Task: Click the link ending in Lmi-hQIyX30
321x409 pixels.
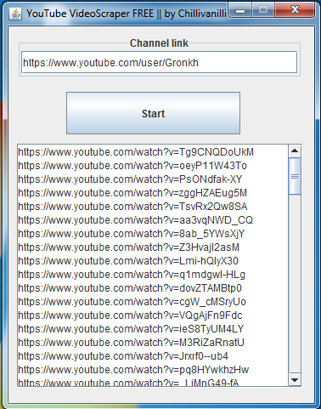Action: [x=128, y=261]
